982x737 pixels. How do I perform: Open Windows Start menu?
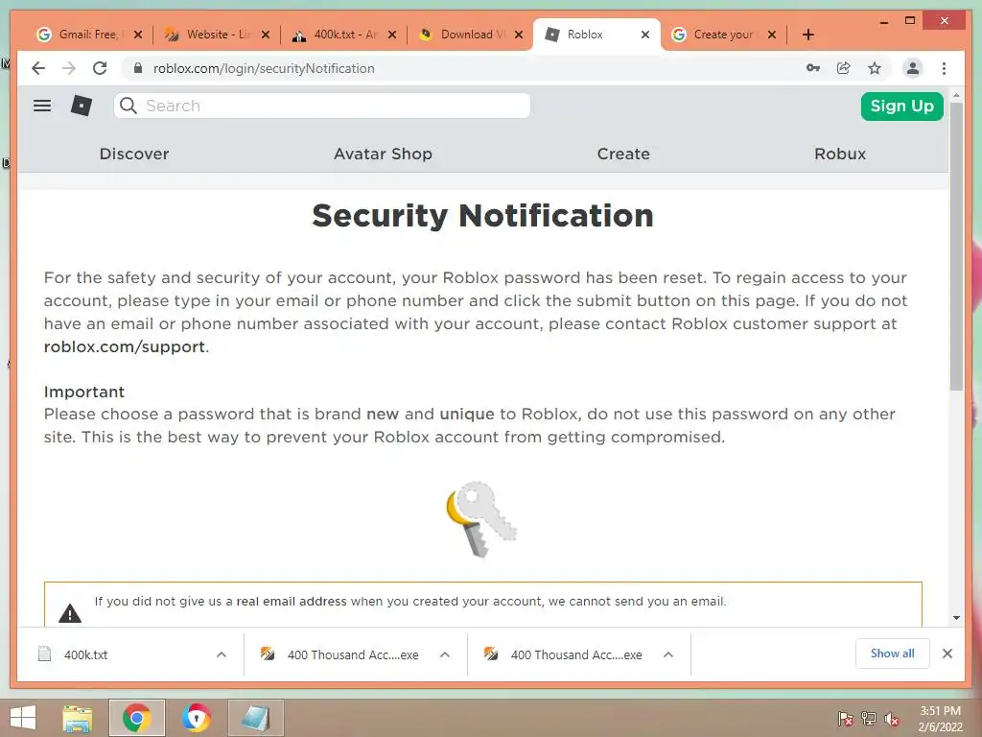click(23, 718)
